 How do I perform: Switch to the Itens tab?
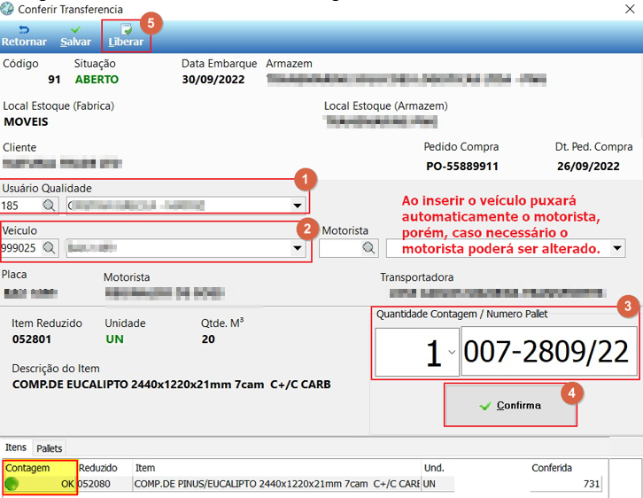pos(16,447)
